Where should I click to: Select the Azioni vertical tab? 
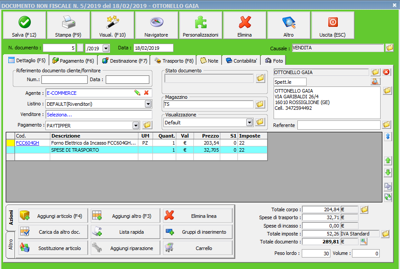point(11,218)
